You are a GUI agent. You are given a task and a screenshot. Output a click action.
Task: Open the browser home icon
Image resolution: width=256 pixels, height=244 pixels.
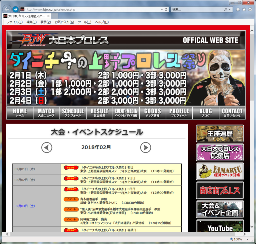238,9
